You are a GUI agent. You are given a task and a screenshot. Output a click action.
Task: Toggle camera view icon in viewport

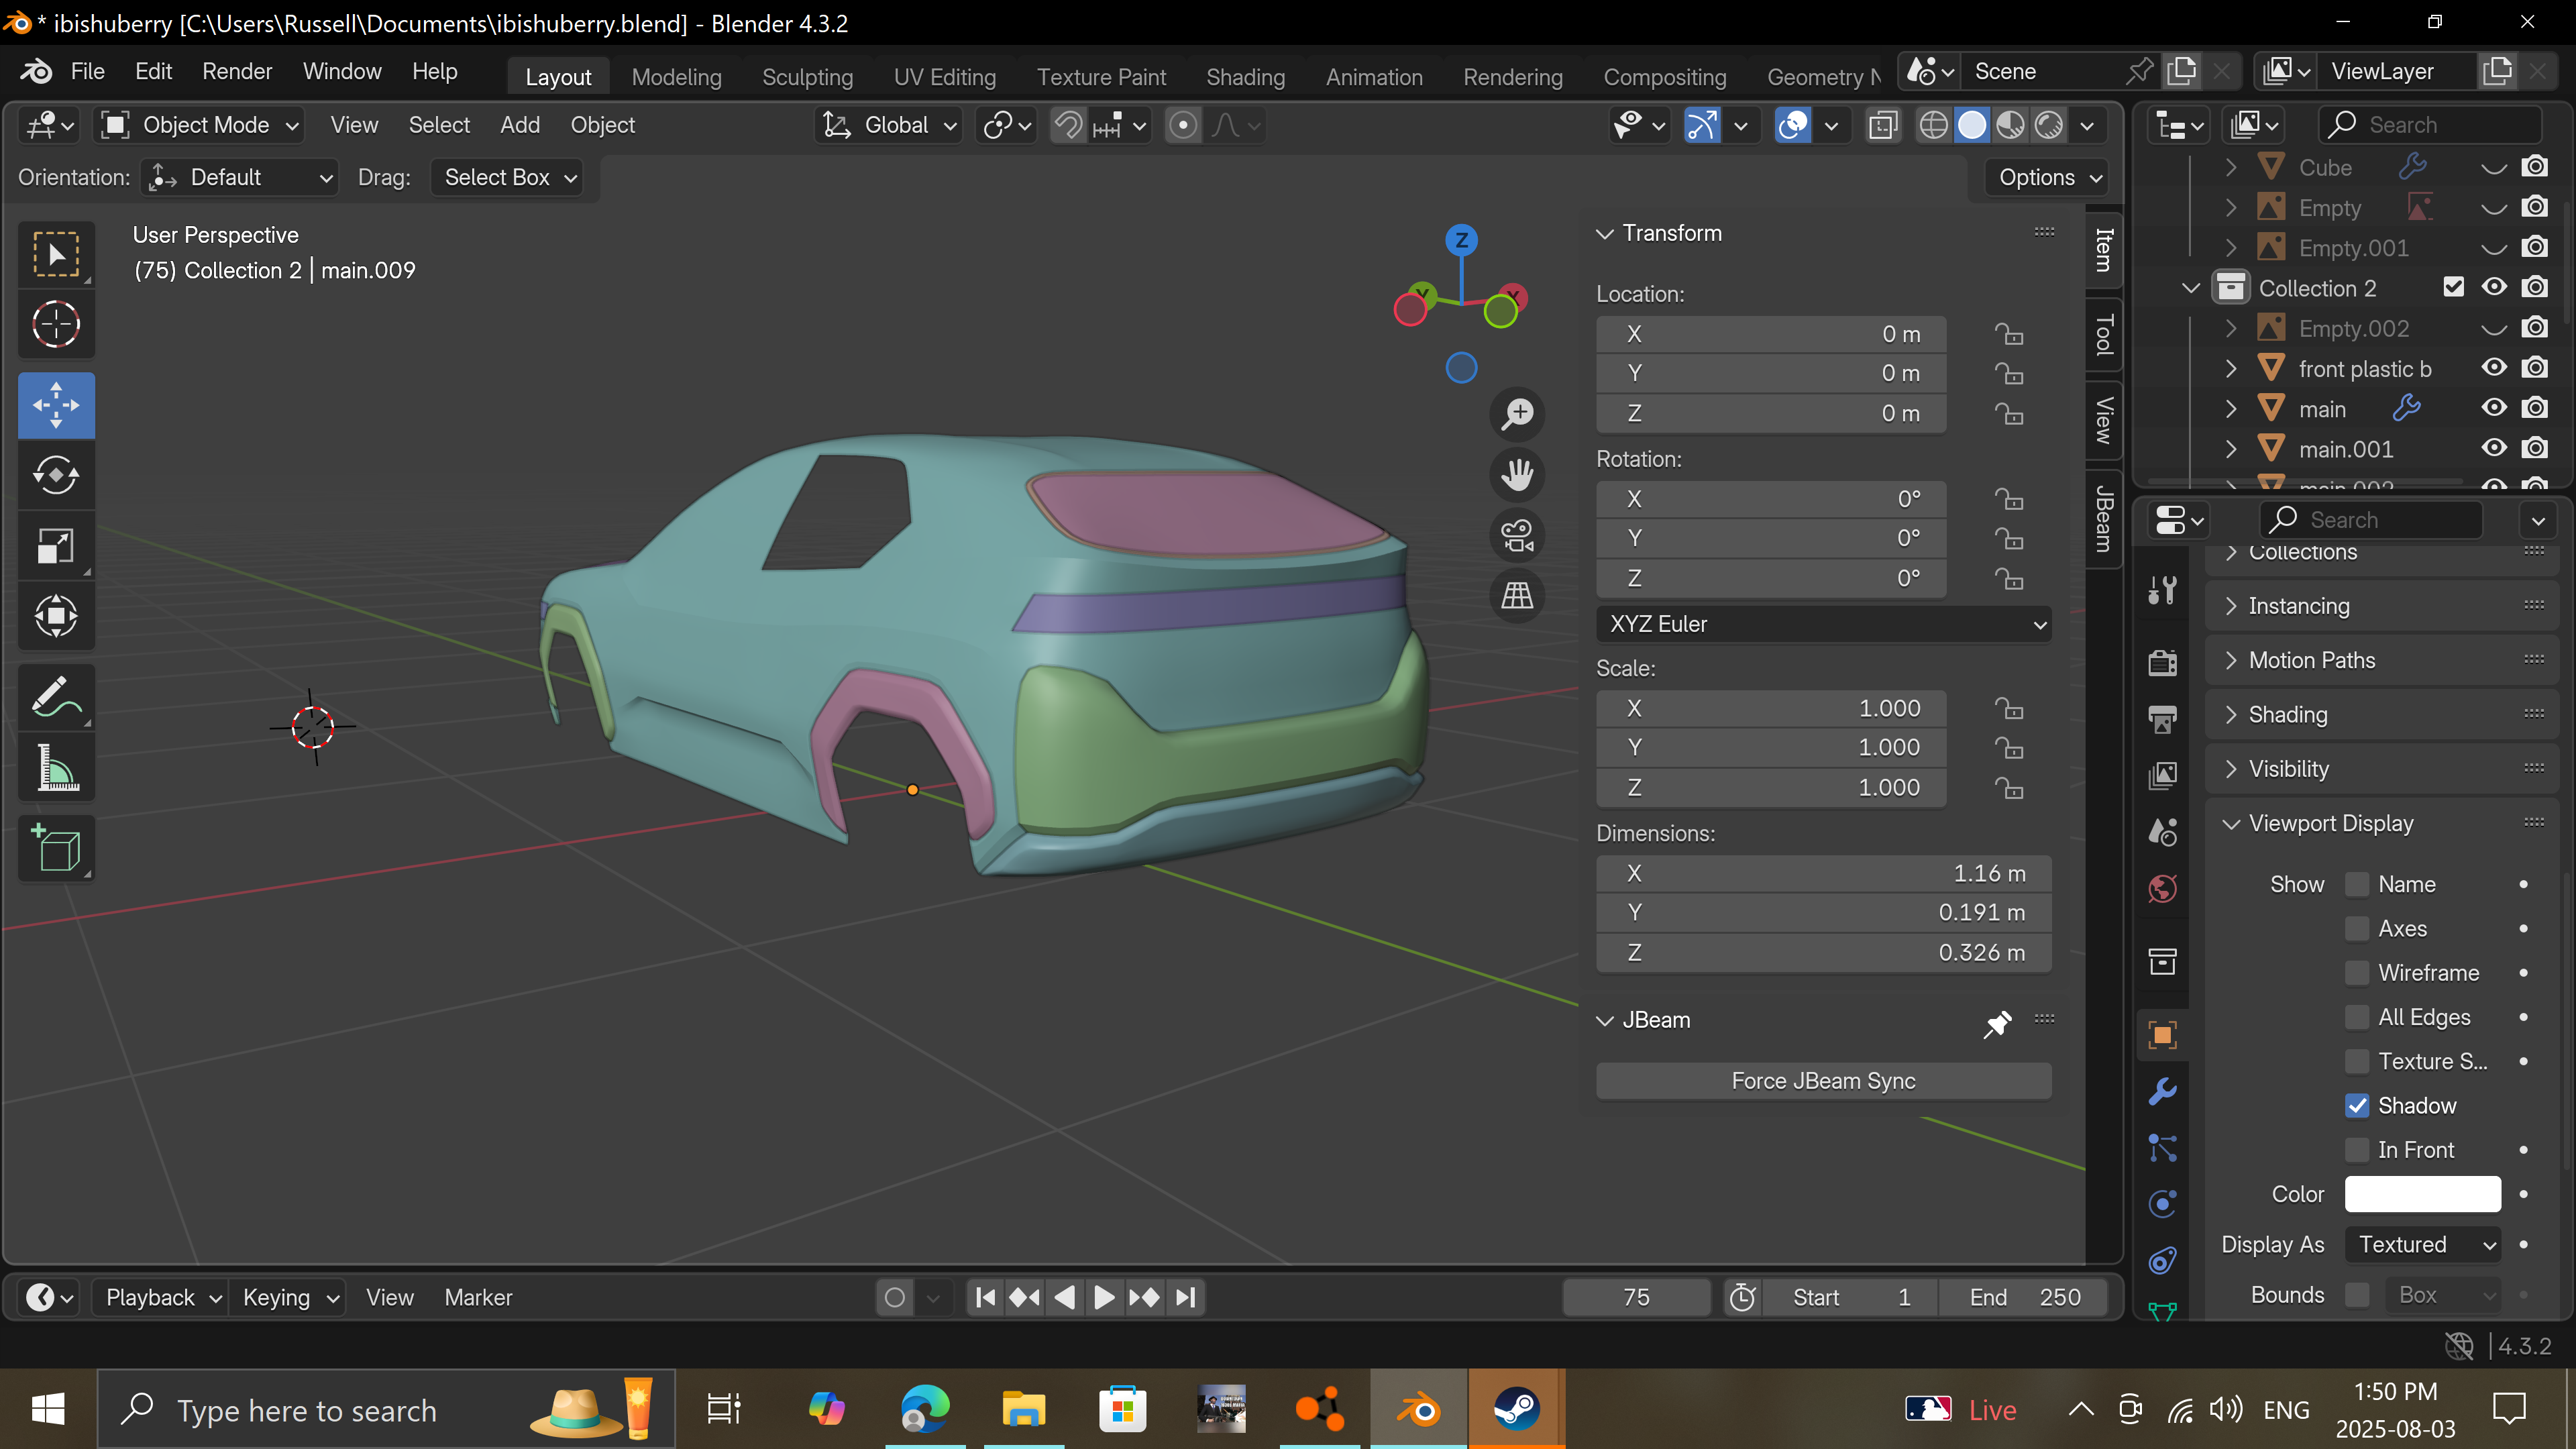pos(1518,536)
